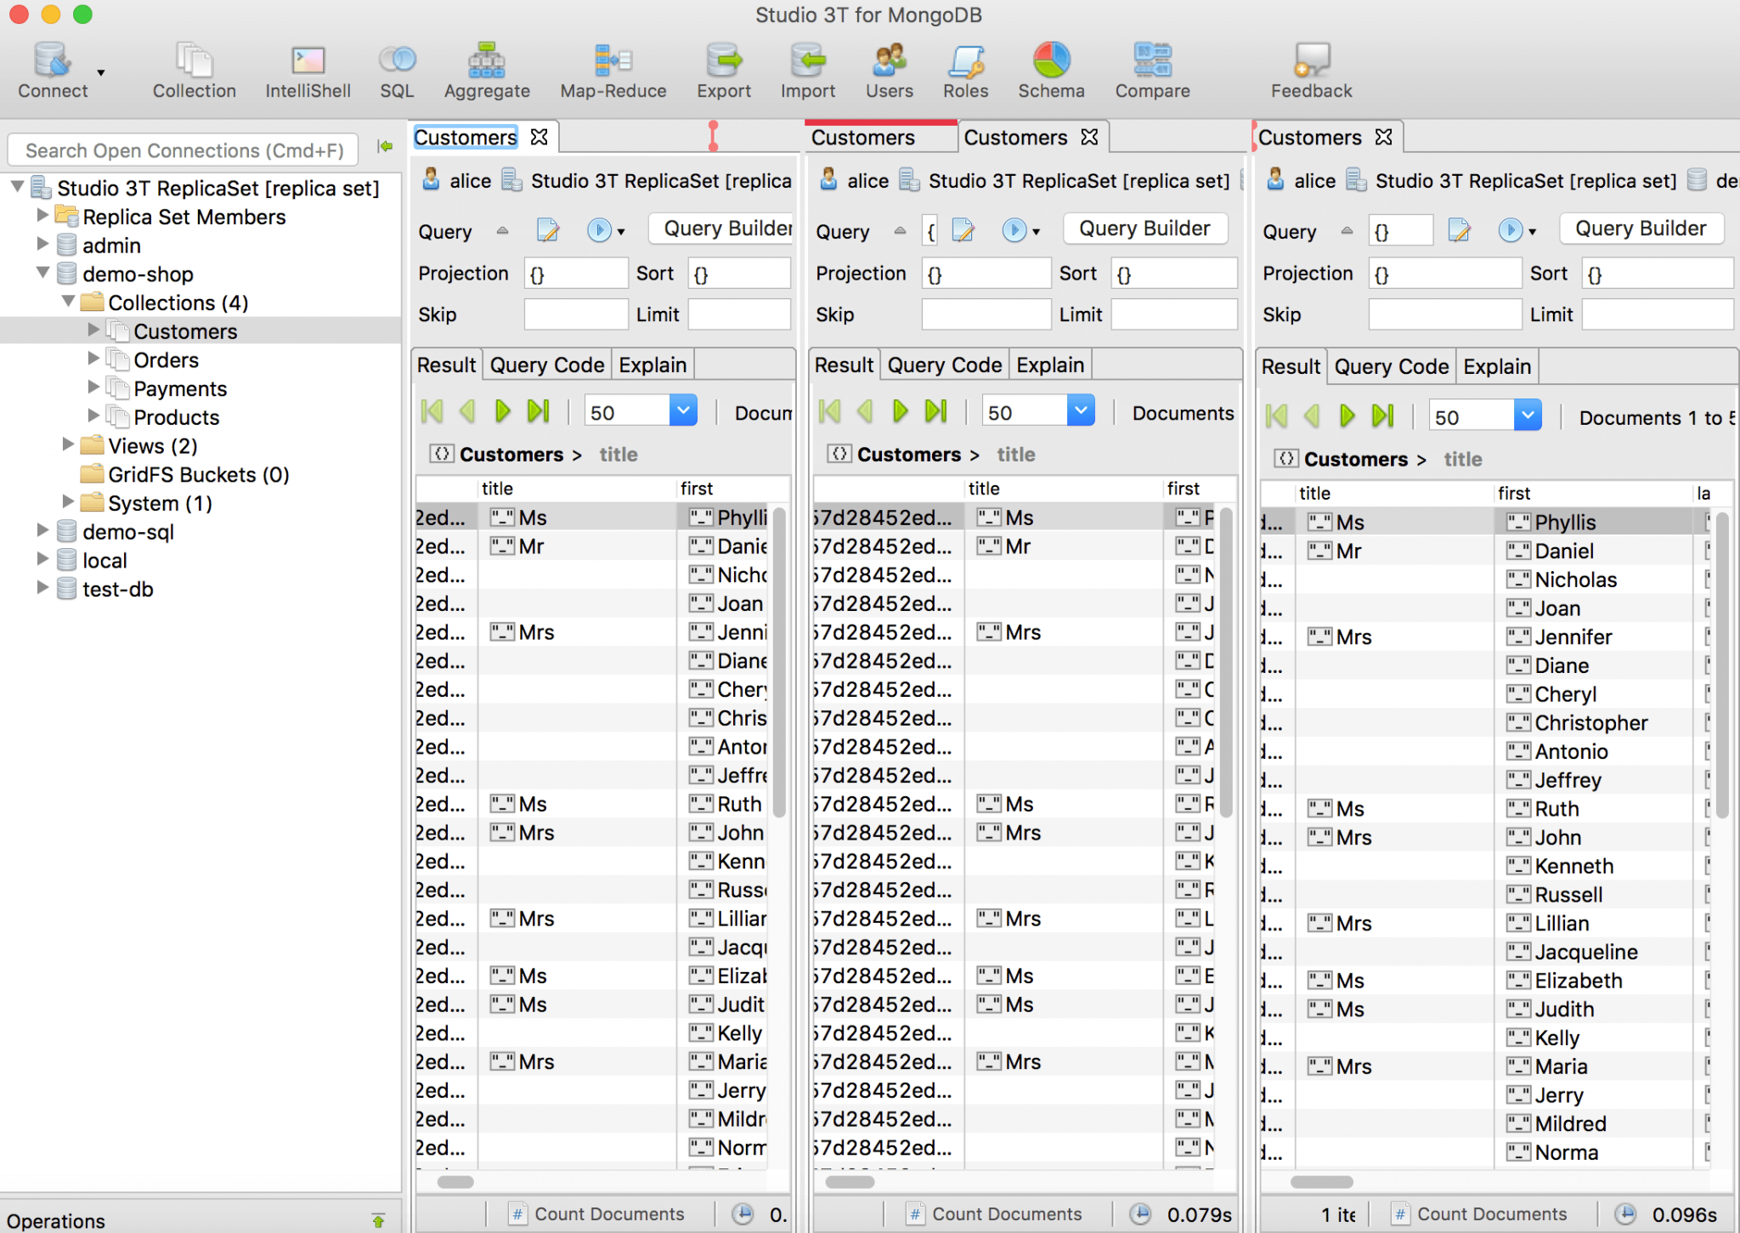The width and height of the screenshot is (1740, 1233).
Task: Click the Limit field in middle panel
Action: click(1172, 314)
